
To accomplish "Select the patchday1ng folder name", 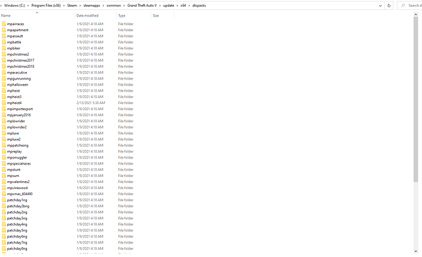I will click(x=17, y=200).
